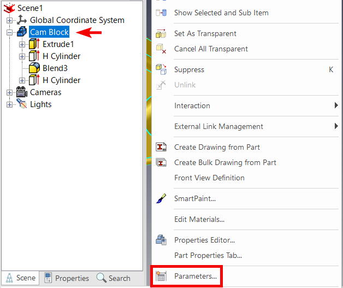Click the Create Bulk Drawing from Part icon
Screen dimensions: 343x288
coord(161,162)
